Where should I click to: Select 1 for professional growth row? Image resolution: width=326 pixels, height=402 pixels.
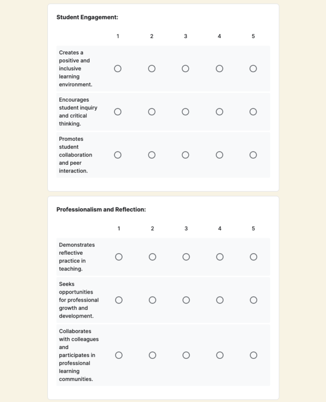pyautogui.click(x=119, y=300)
